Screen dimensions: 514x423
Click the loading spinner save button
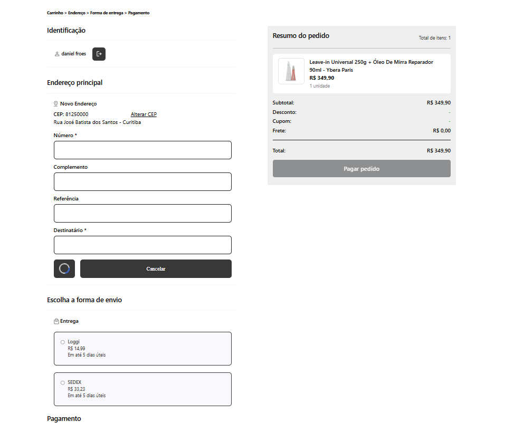tap(64, 268)
